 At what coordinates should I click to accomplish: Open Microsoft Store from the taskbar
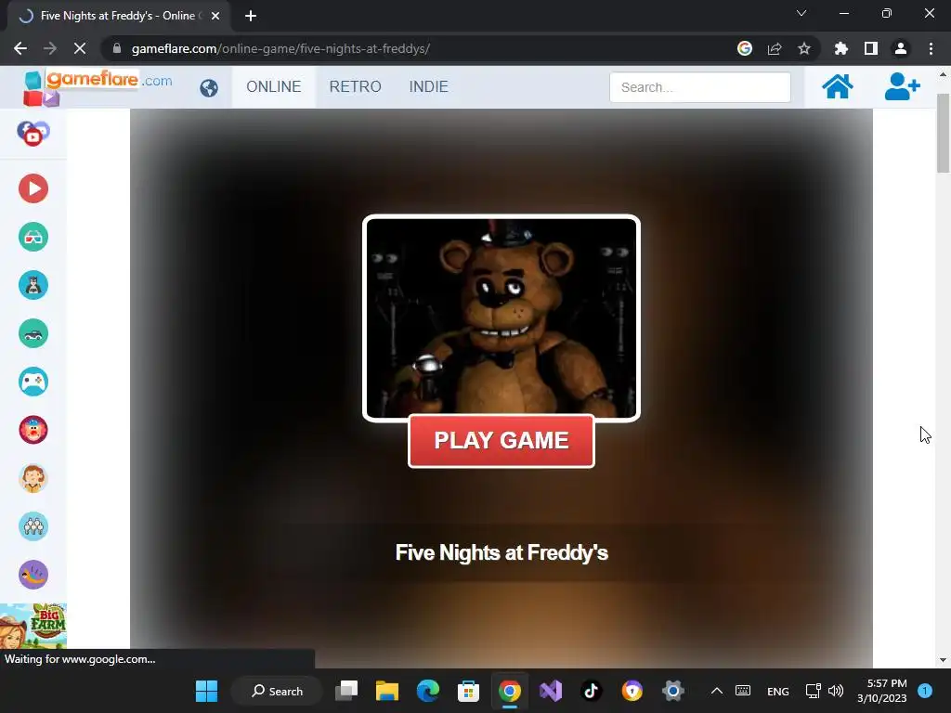coord(468,691)
